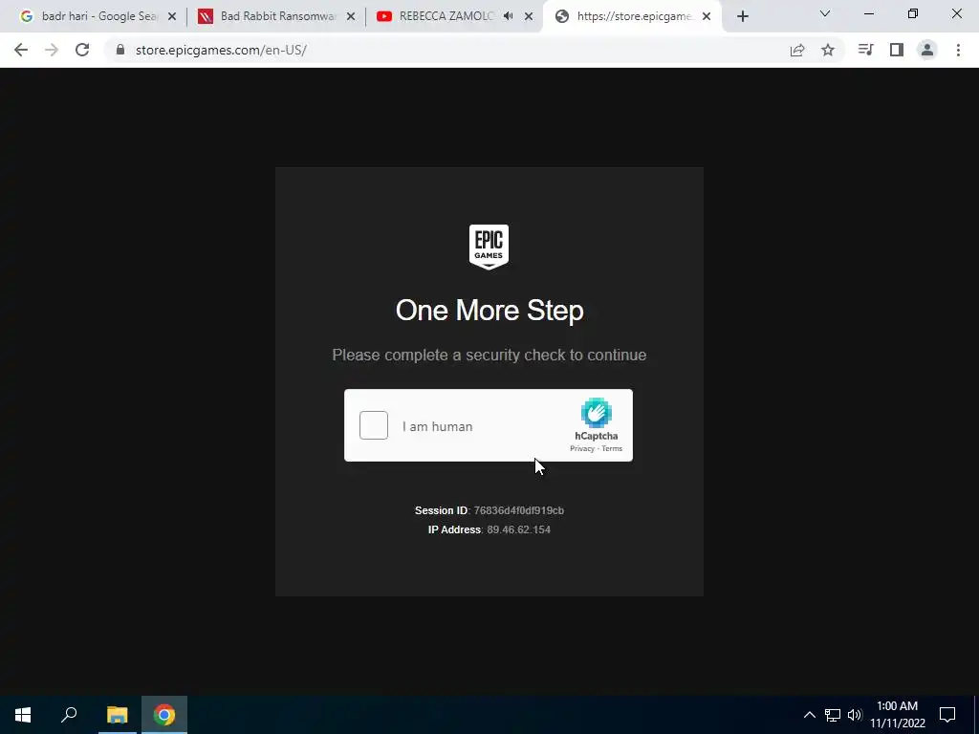Share this page icon in address bar
The image size is (979, 734).
coord(797,50)
